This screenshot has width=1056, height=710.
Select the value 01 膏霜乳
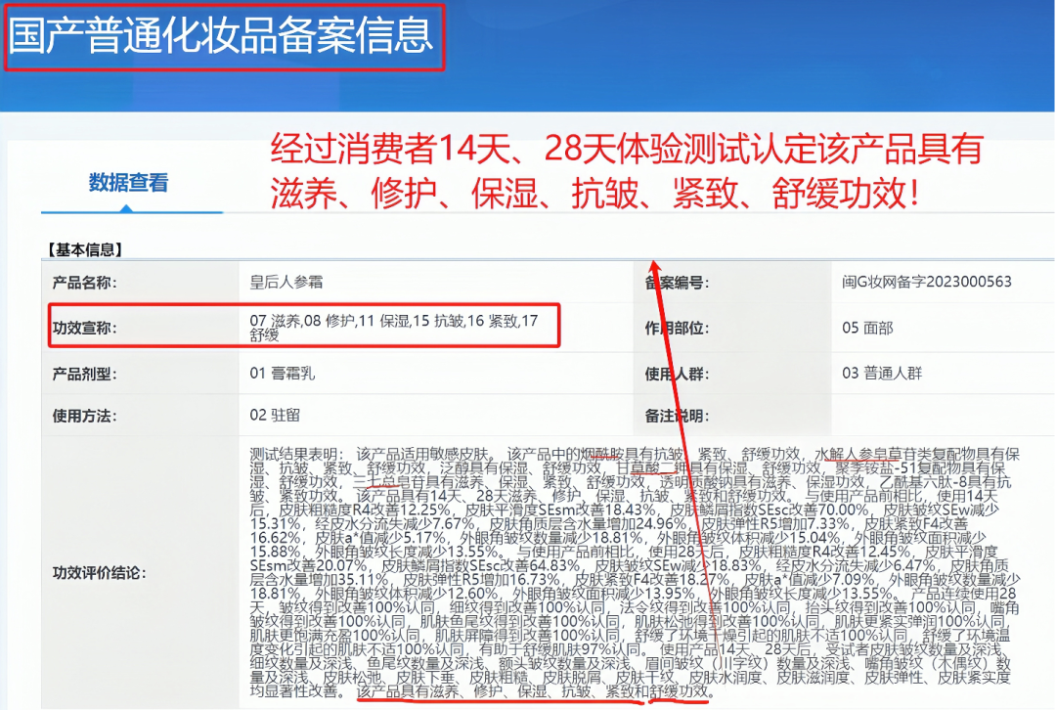[283, 374]
